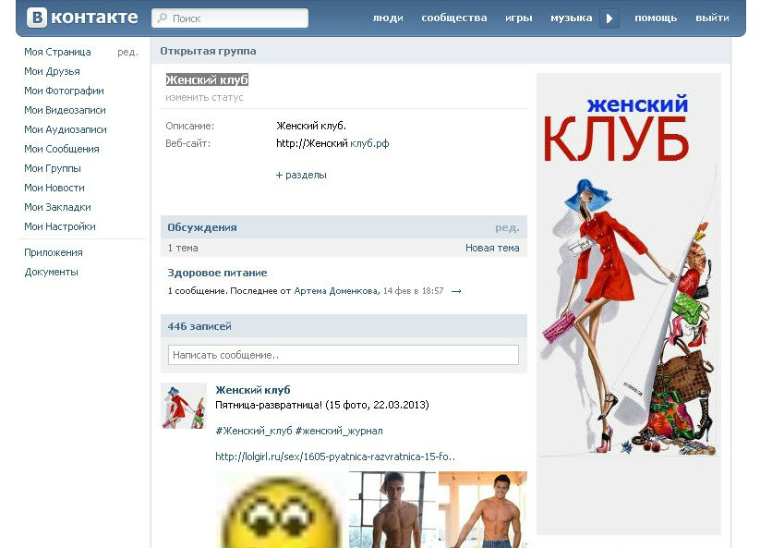Click the post author avatar thumbnail
This screenshot has width=760, height=548.
tap(184, 406)
